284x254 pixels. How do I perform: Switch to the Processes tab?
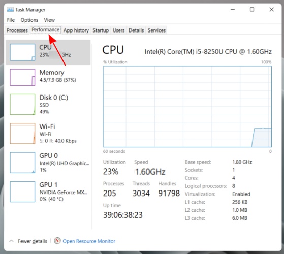tap(17, 30)
